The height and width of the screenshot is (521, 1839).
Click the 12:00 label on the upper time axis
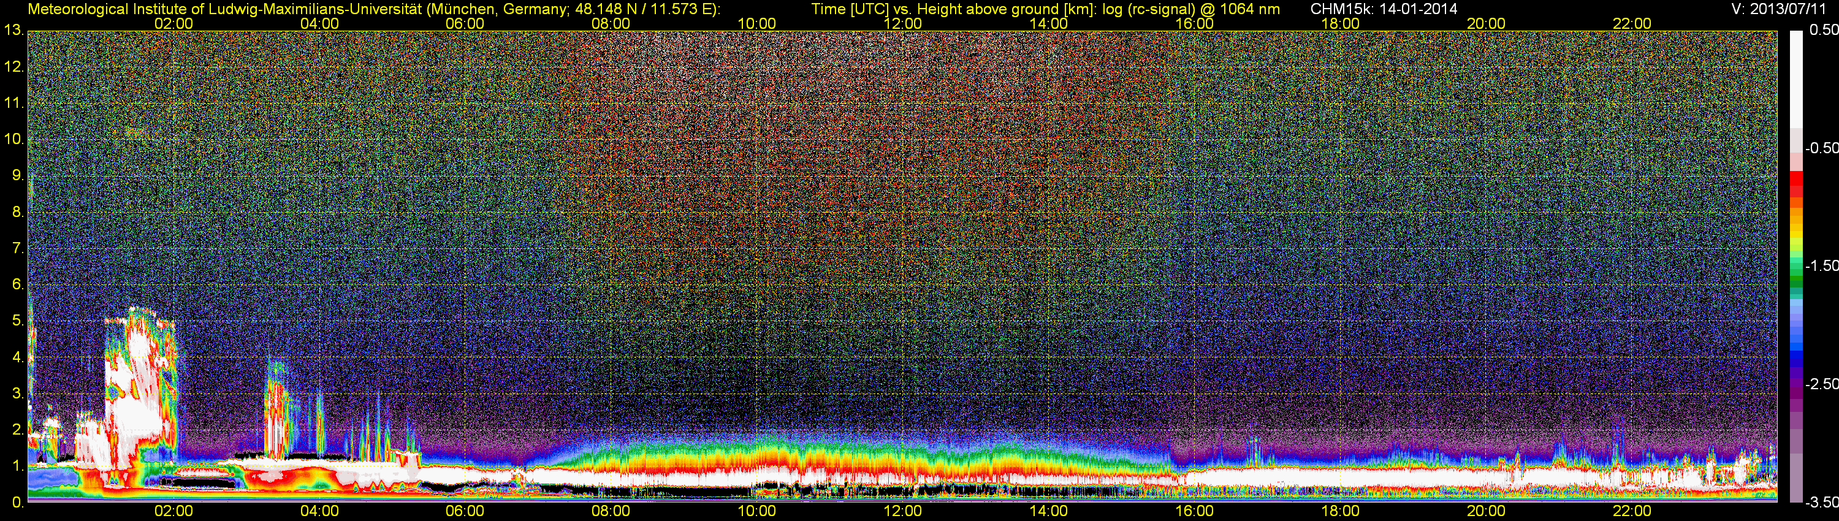[902, 23]
